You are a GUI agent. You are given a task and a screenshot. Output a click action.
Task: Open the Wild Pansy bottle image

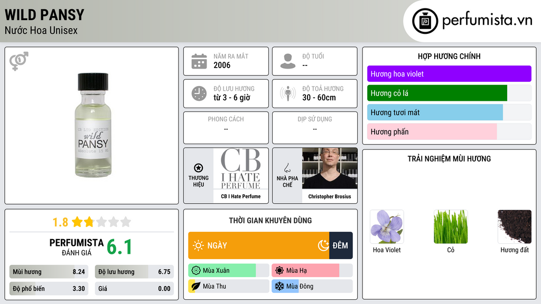(93, 125)
